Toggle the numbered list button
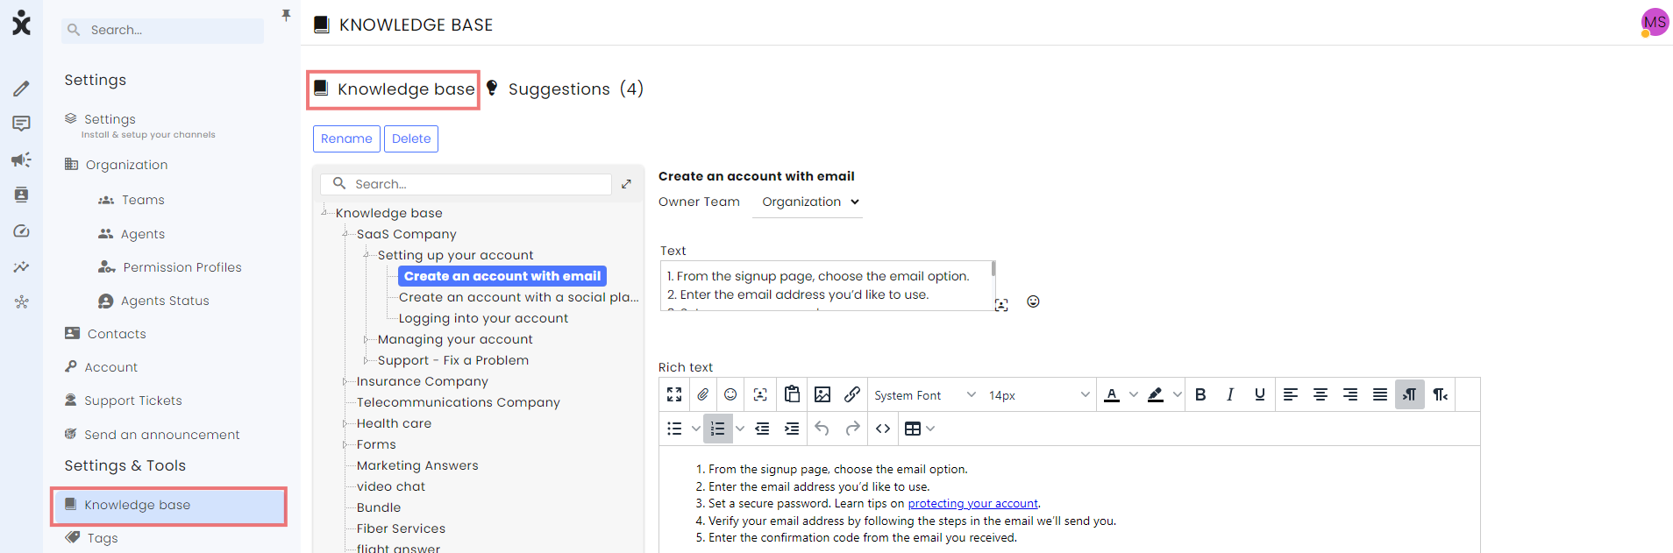The width and height of the screenshot is (1673, 553). coord(717,429)
